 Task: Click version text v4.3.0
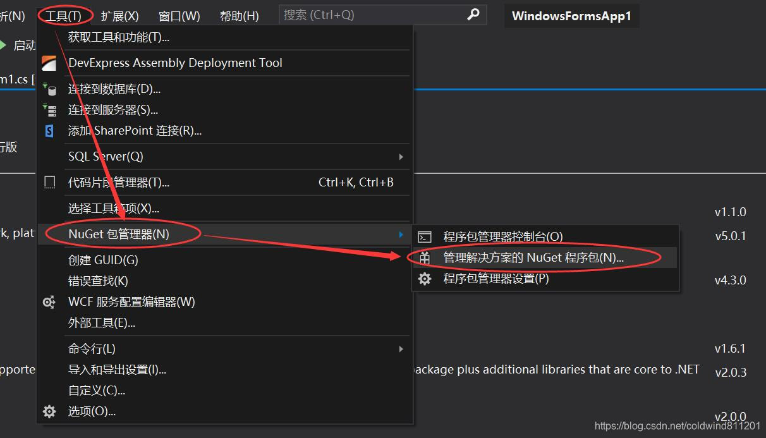[x=731, y=280]
